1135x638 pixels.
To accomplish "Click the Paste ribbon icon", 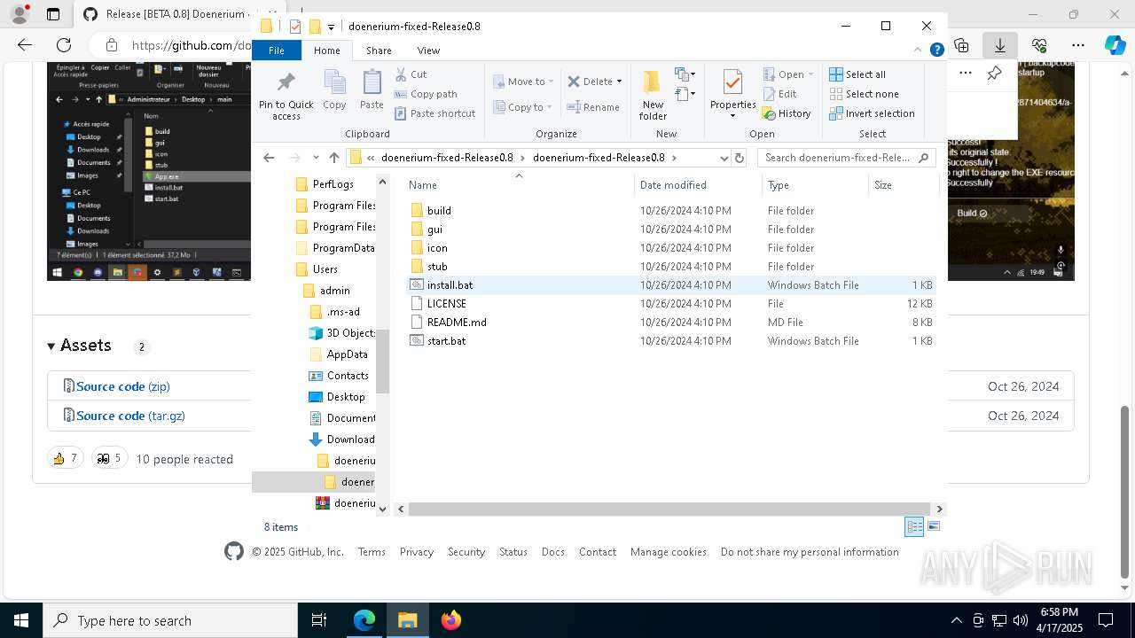I will point(372,90).
